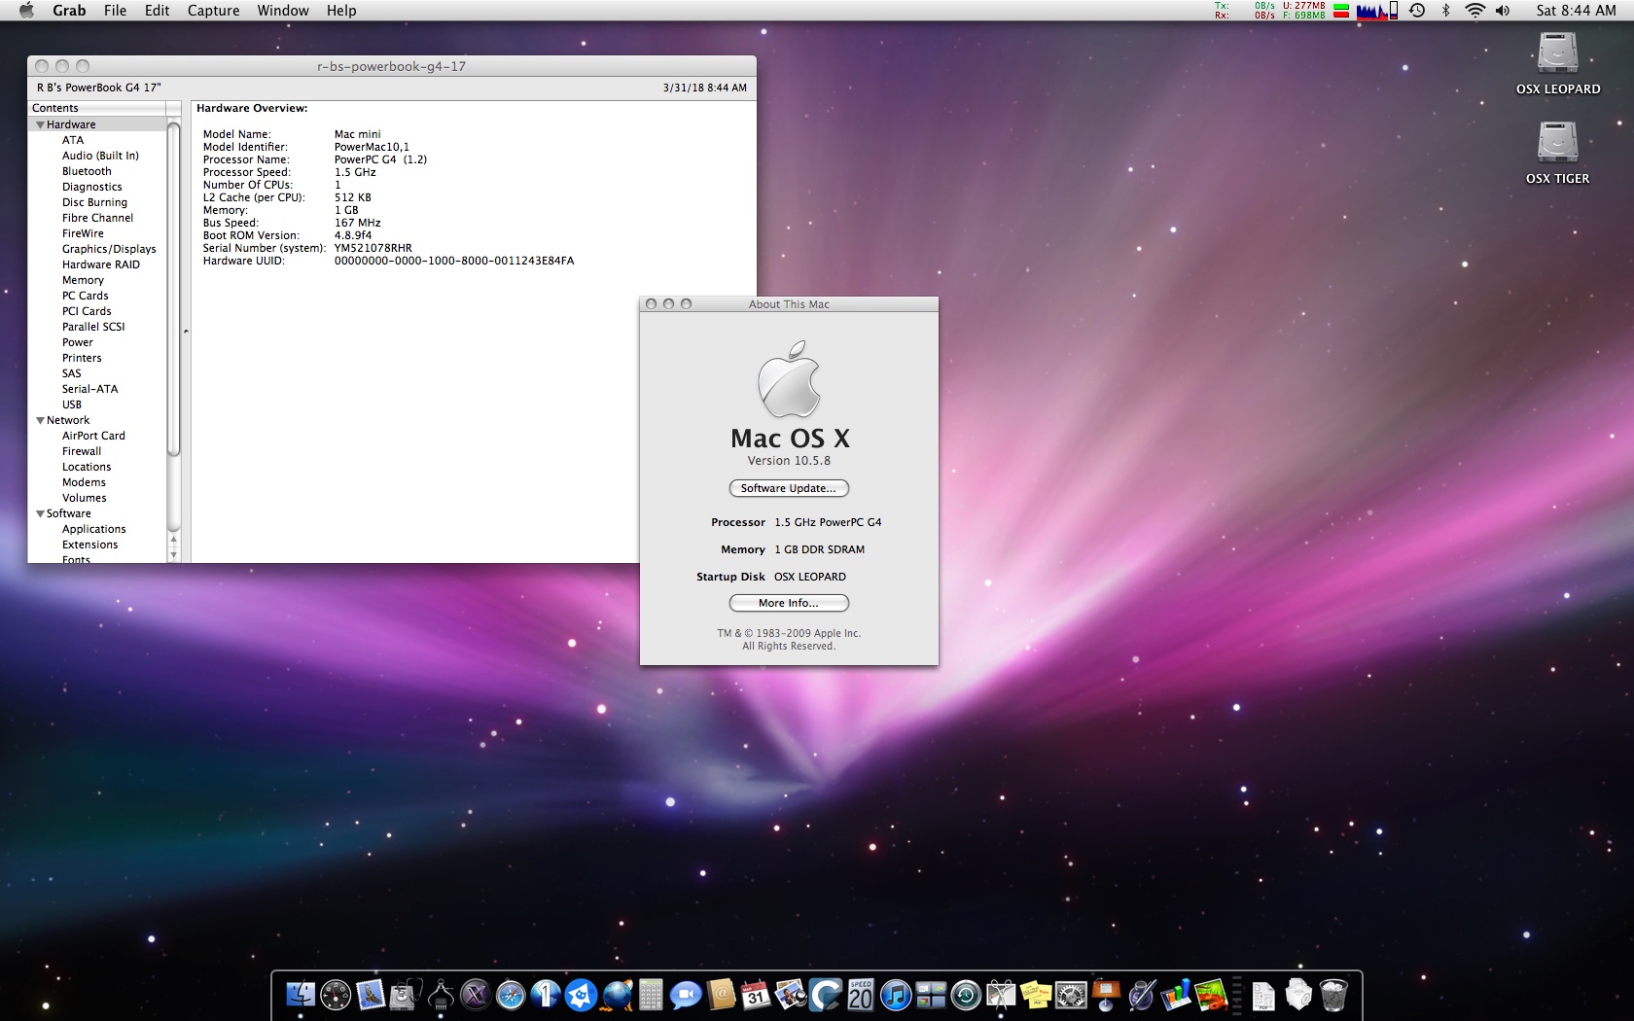Open the Window menu
Image resolution: width=1634 pixels, height=1021 pixels.
click(283, 11)
